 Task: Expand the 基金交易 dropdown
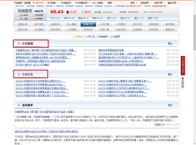click(173, 3)
